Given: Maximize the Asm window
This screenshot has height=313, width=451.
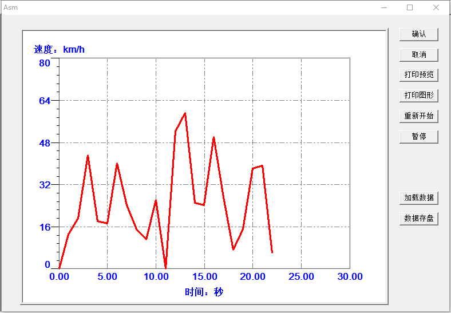Looking at the screenshot, I should tap(410, 7).
